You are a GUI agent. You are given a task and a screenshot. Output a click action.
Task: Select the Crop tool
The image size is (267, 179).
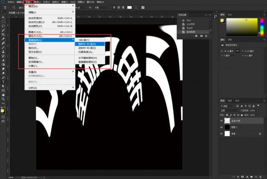coord(3,35)
